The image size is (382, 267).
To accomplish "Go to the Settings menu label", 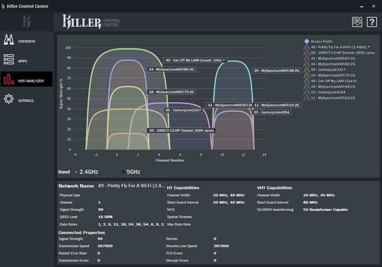I will point(26,100).
